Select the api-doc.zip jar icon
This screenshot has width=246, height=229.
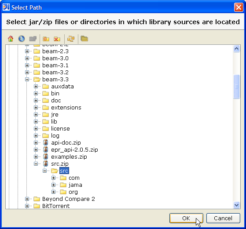click(x=45, y=142)
